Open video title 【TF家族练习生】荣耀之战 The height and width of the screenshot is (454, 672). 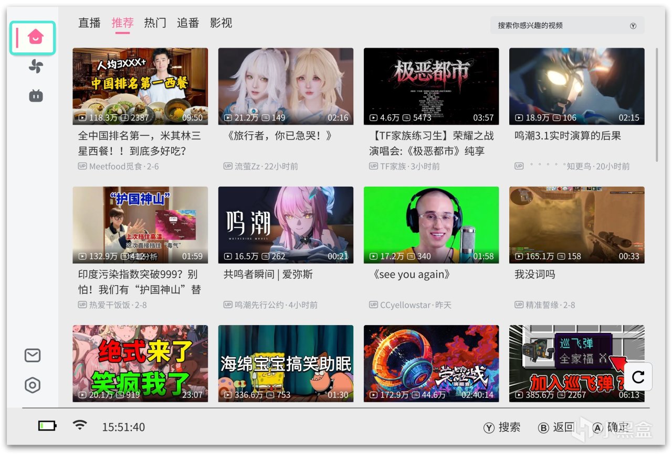[x=432, y=143]
